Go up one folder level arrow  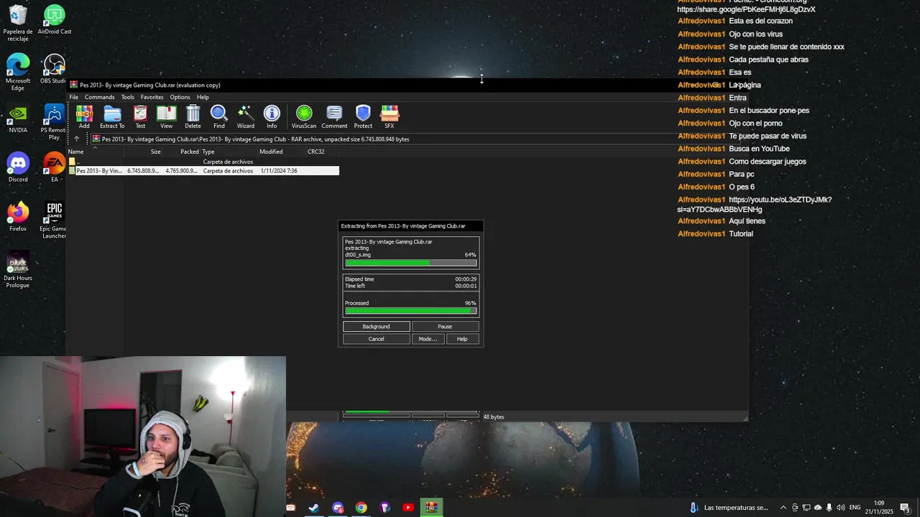click(77, 139)
